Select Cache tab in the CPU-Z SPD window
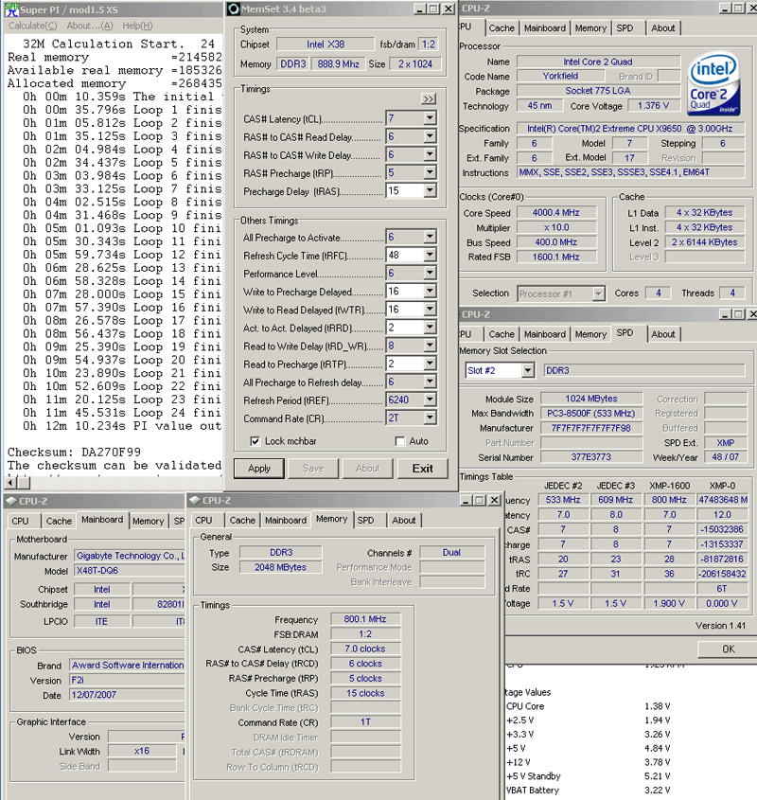 point(502,334)
